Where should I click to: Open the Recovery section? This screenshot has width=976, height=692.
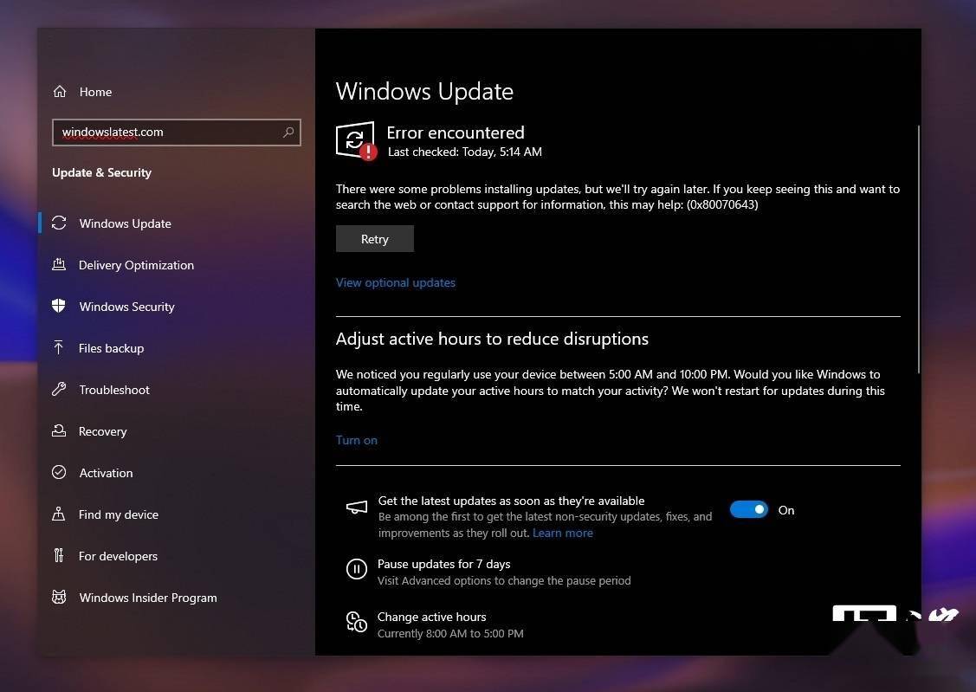103,431
